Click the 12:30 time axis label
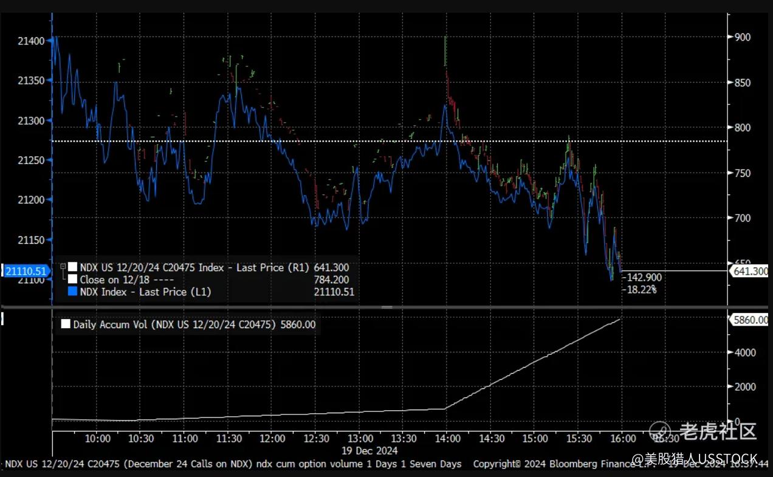 317,439
